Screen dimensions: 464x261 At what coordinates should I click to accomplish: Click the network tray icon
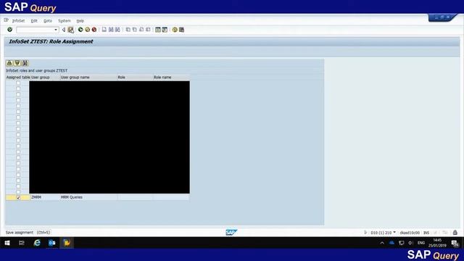[x=401, y=243]
